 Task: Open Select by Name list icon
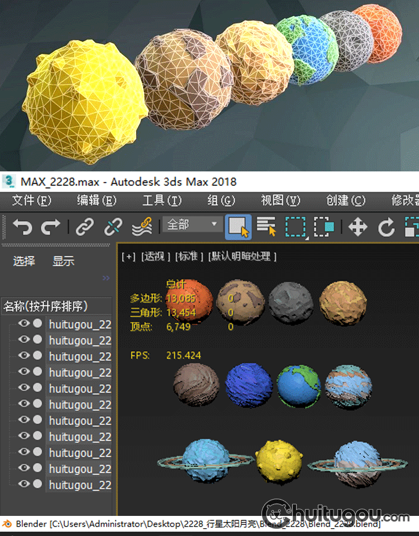point(266,227)
